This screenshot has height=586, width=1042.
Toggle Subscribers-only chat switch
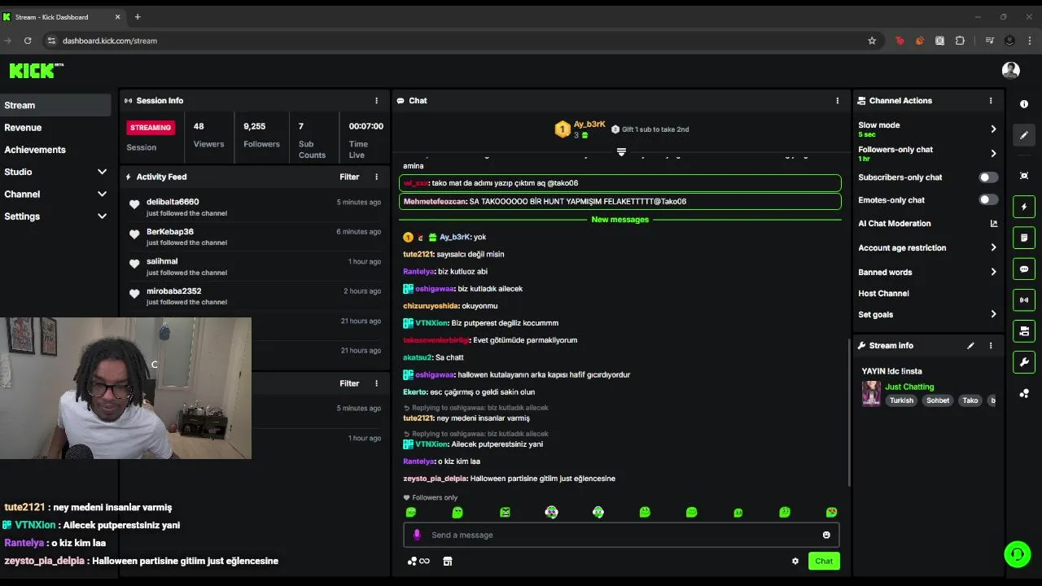(988, 177)
